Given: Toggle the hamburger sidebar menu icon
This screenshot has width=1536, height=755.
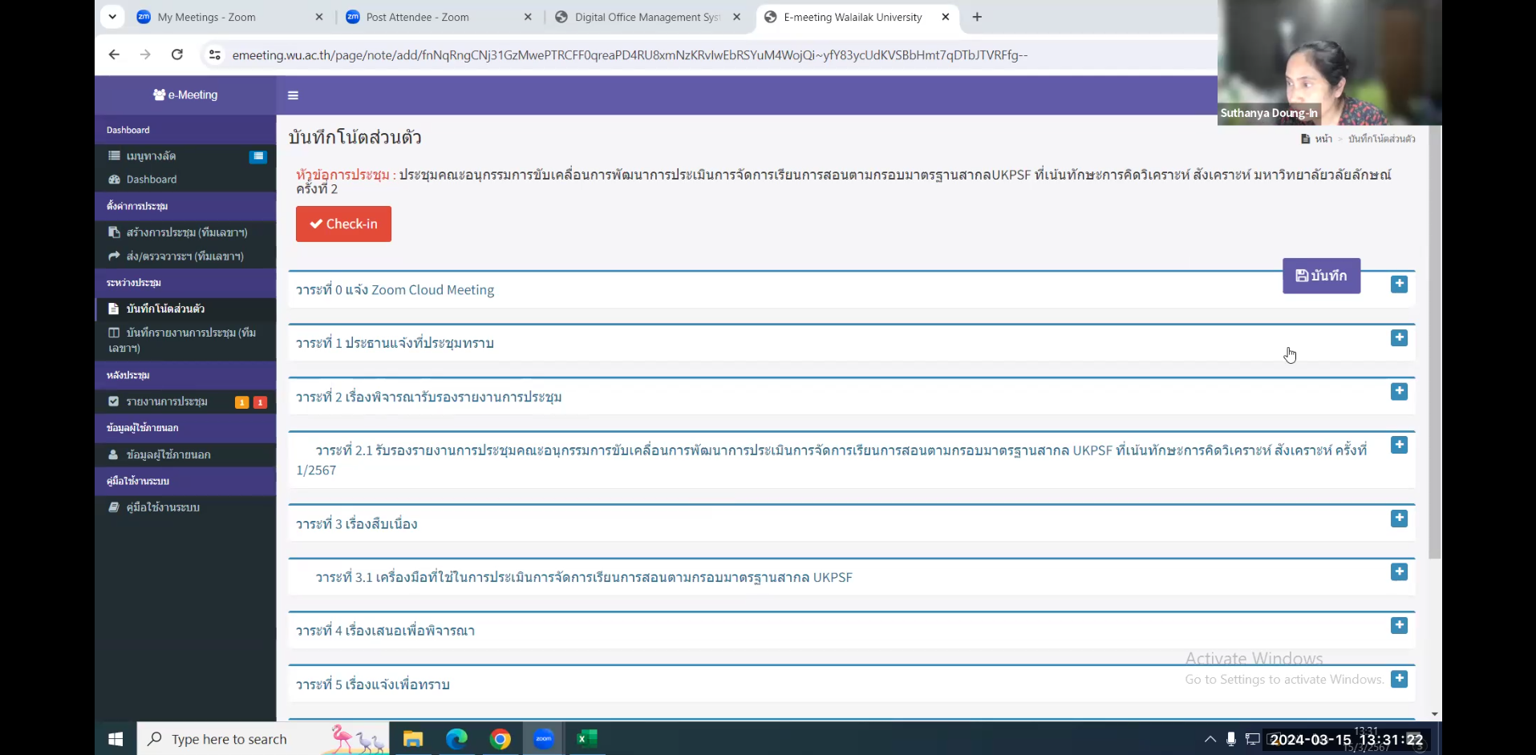Looking at the screenshot, I should [x=293, y=95].
